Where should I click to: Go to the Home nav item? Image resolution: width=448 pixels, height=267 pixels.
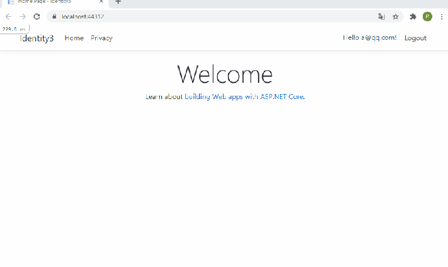74,38
